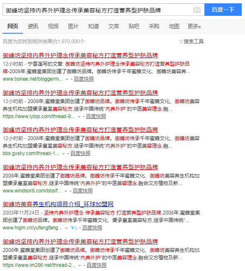Open result title above the windsor8.com entry
The width and height of the screenshot is (245, 271).
pyautogui.click(x=80, y=167)
